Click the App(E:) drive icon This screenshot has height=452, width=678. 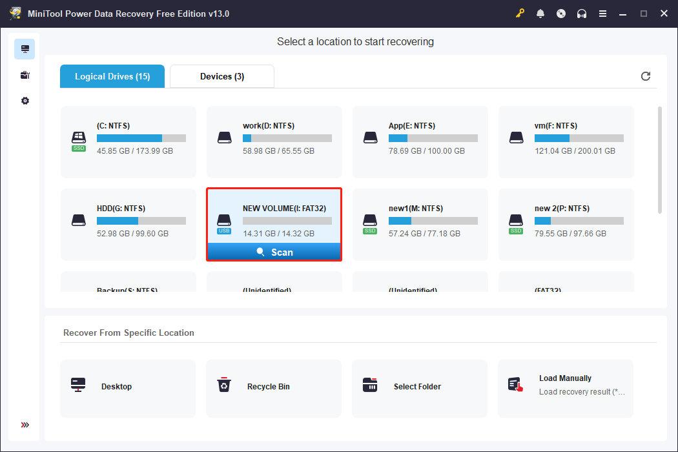[x=371, y=138]
